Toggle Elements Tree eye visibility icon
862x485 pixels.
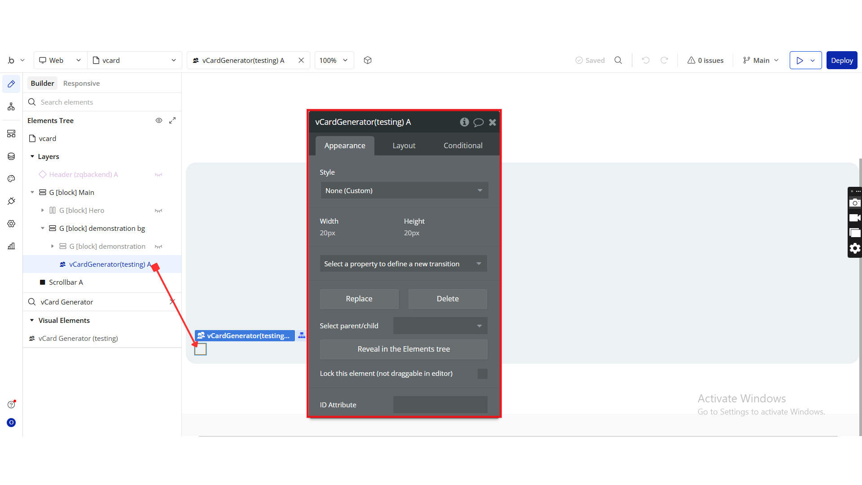pos(158,120)
